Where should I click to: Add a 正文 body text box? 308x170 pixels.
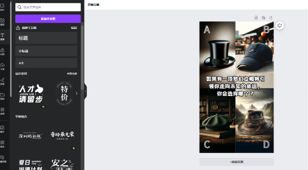(x=46, y=63)
